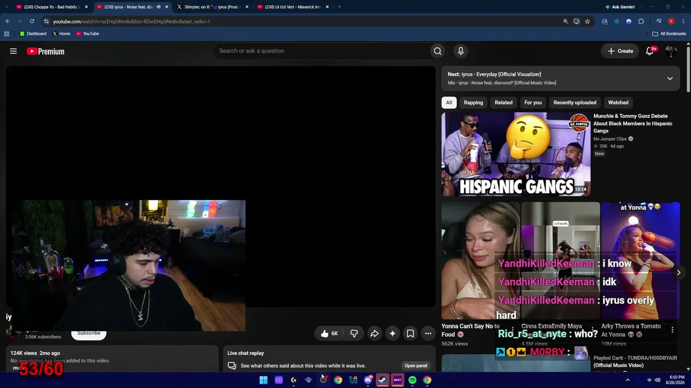Select the All filter chip

coord(449,102)
